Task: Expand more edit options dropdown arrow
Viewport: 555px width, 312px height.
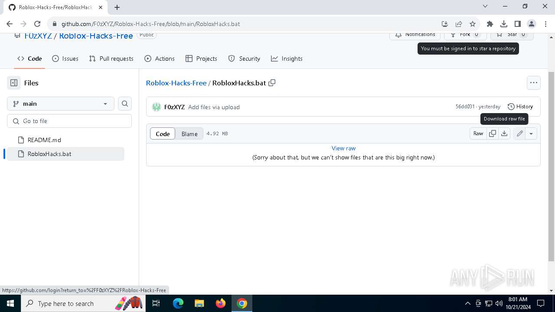Action: [531, 133]
